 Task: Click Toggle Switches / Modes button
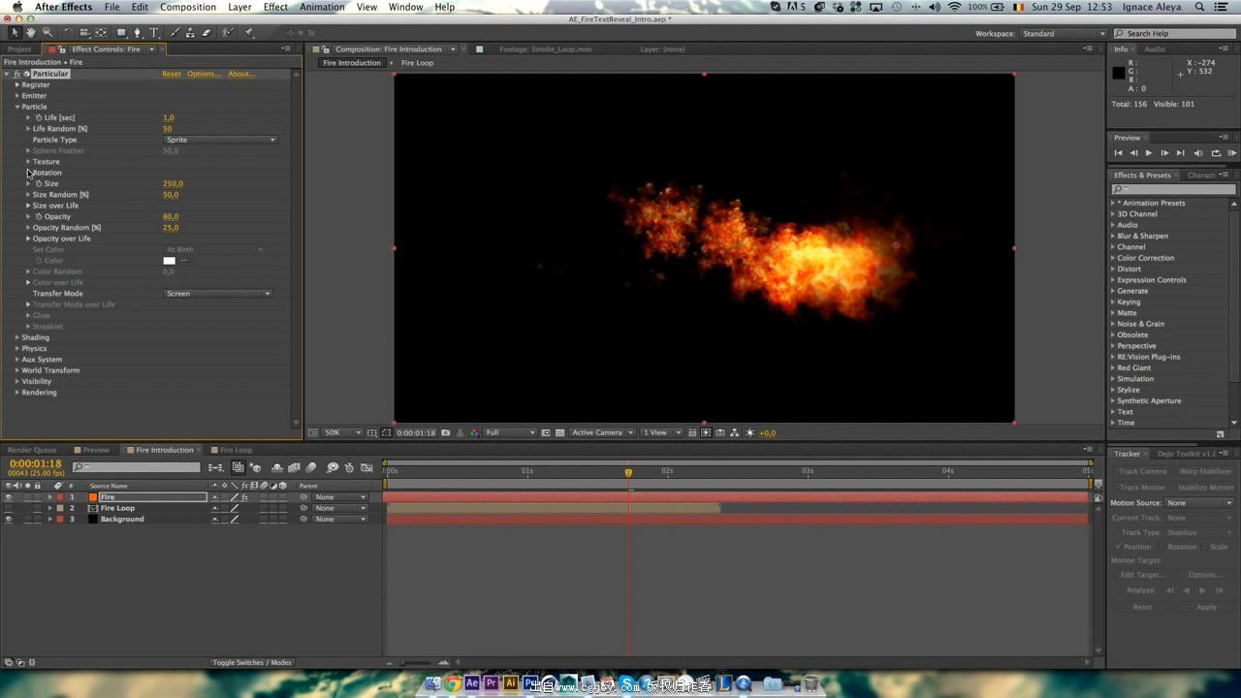[x=252, y=663]
